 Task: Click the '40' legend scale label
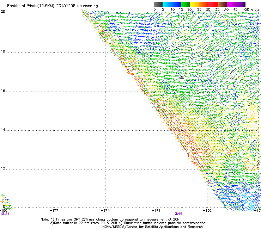pos(226,10)
